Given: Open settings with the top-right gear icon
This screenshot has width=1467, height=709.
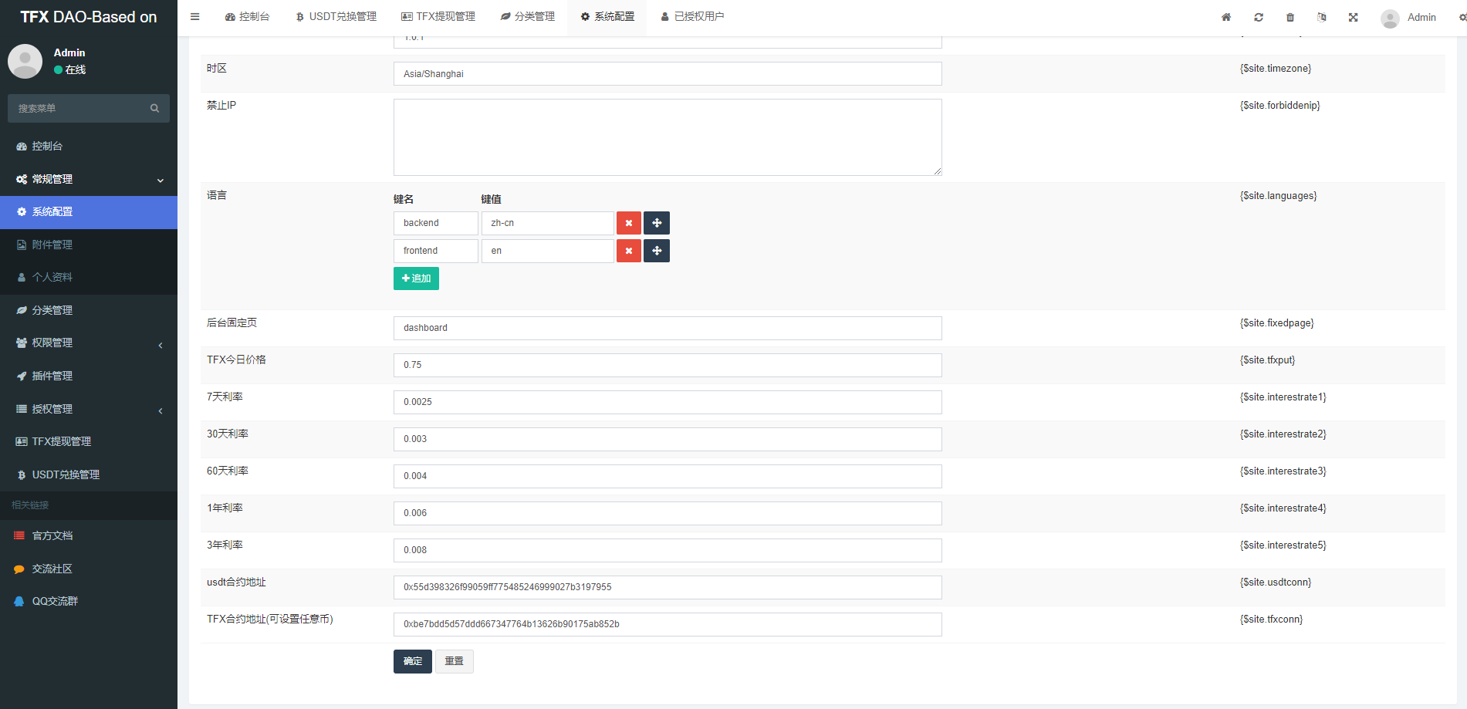Looking at the screenshot, I should click(x=1462, y=17).
